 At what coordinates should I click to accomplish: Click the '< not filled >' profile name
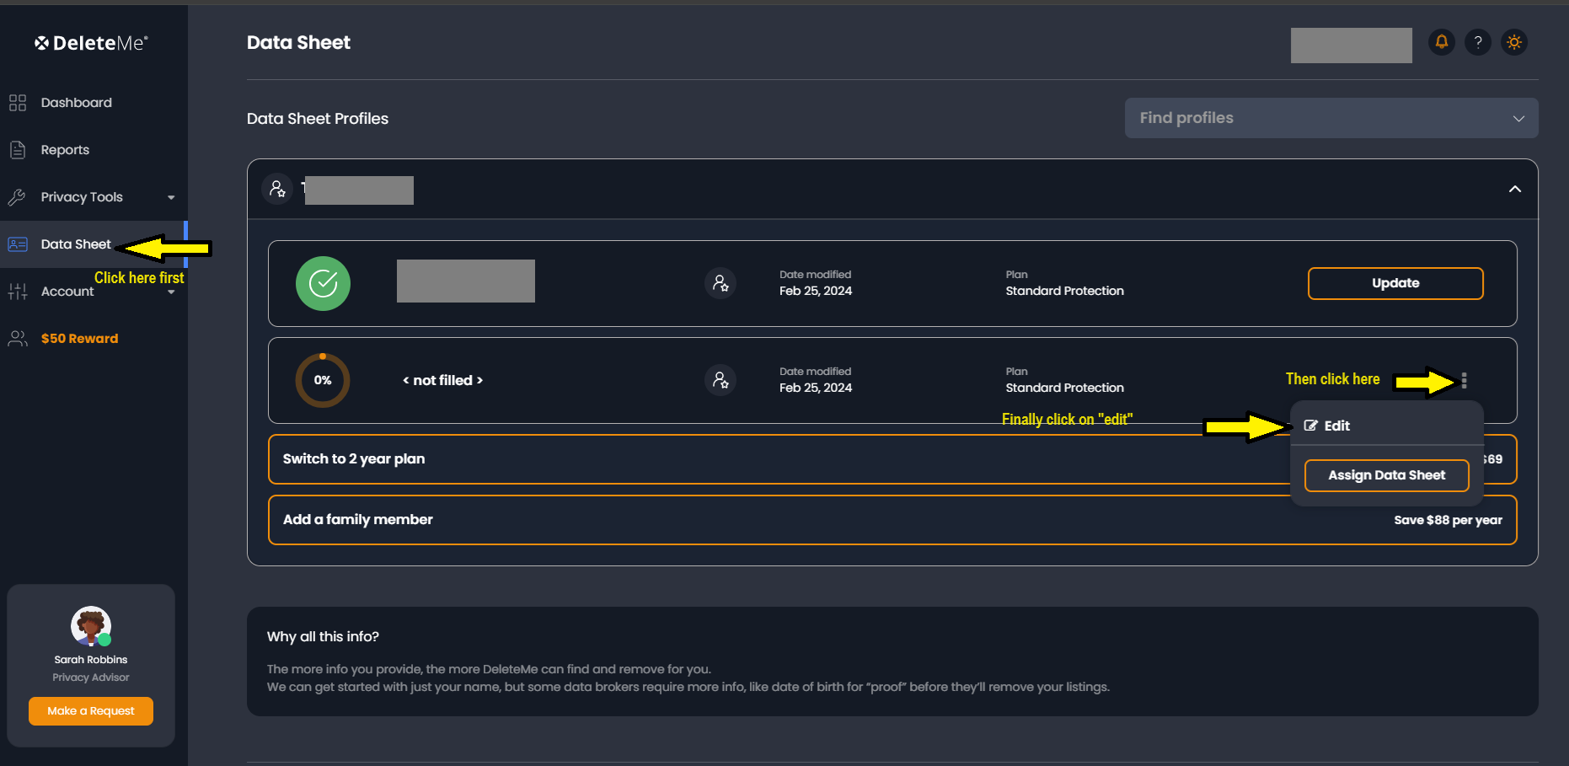pos(442,380)
